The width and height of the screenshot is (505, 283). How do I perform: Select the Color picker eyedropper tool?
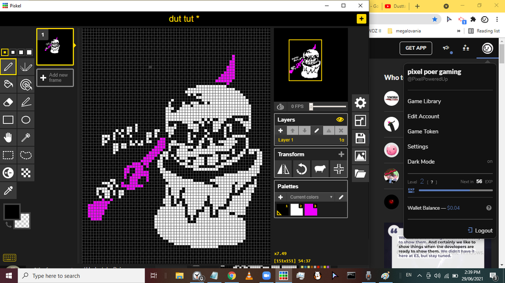pyautogui.click(x=8, y=190)
